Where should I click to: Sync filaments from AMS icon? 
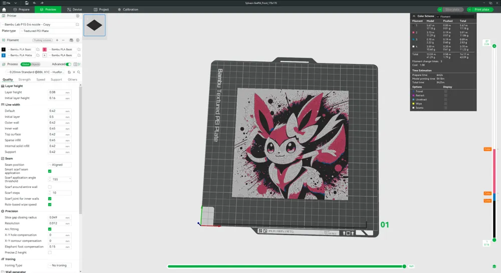click(x=71, y=40)
